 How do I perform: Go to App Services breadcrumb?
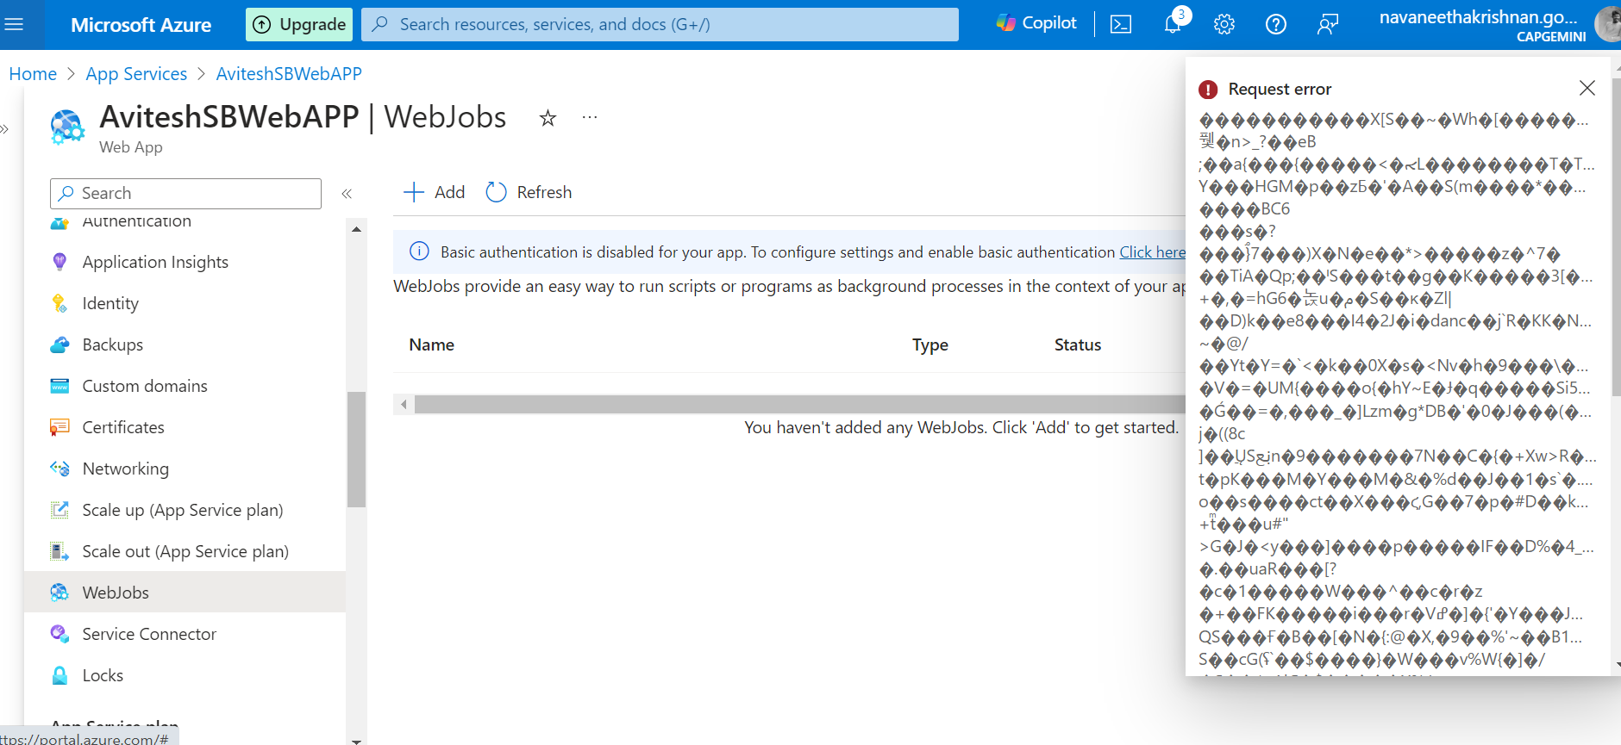[136, 74]
